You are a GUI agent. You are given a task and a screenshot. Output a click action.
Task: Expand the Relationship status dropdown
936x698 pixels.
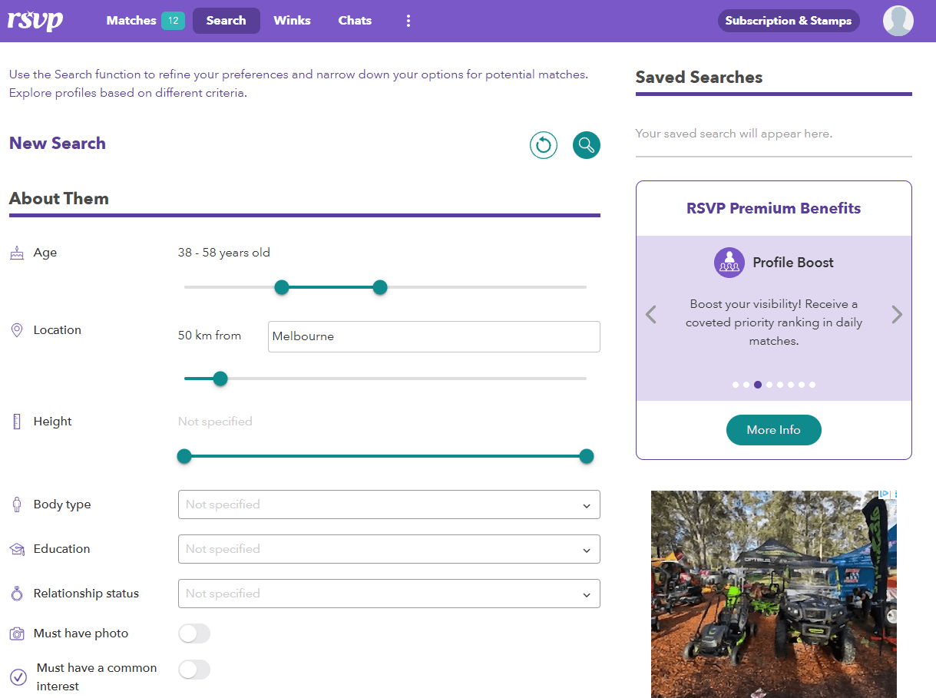pyautogui.click(x=389, y=594)
